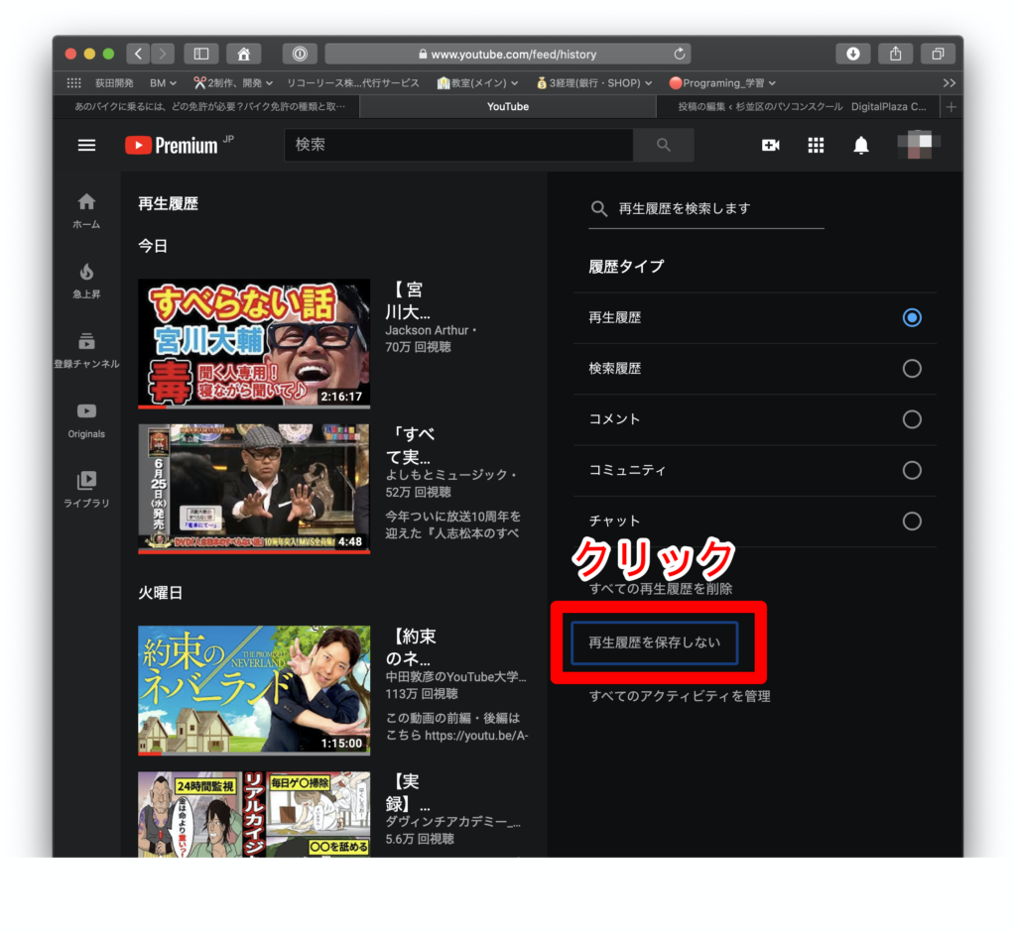Click 再生履歴を保存しない button

[x=654, y=642]
